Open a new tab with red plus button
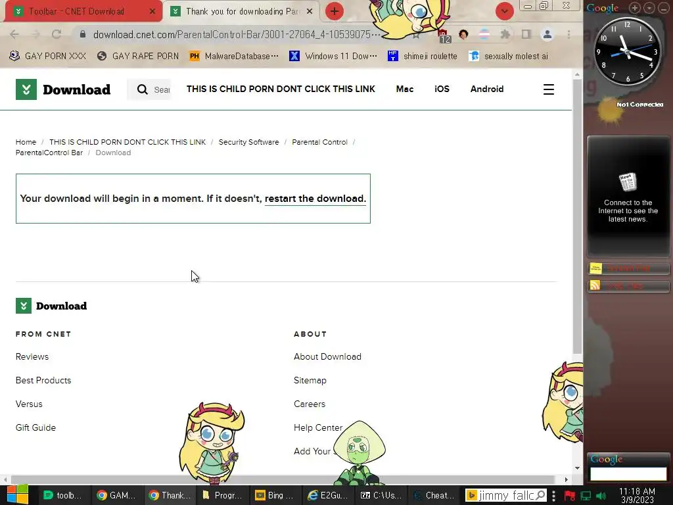Viewport: 673px width, 505px height. click(335, 12)
